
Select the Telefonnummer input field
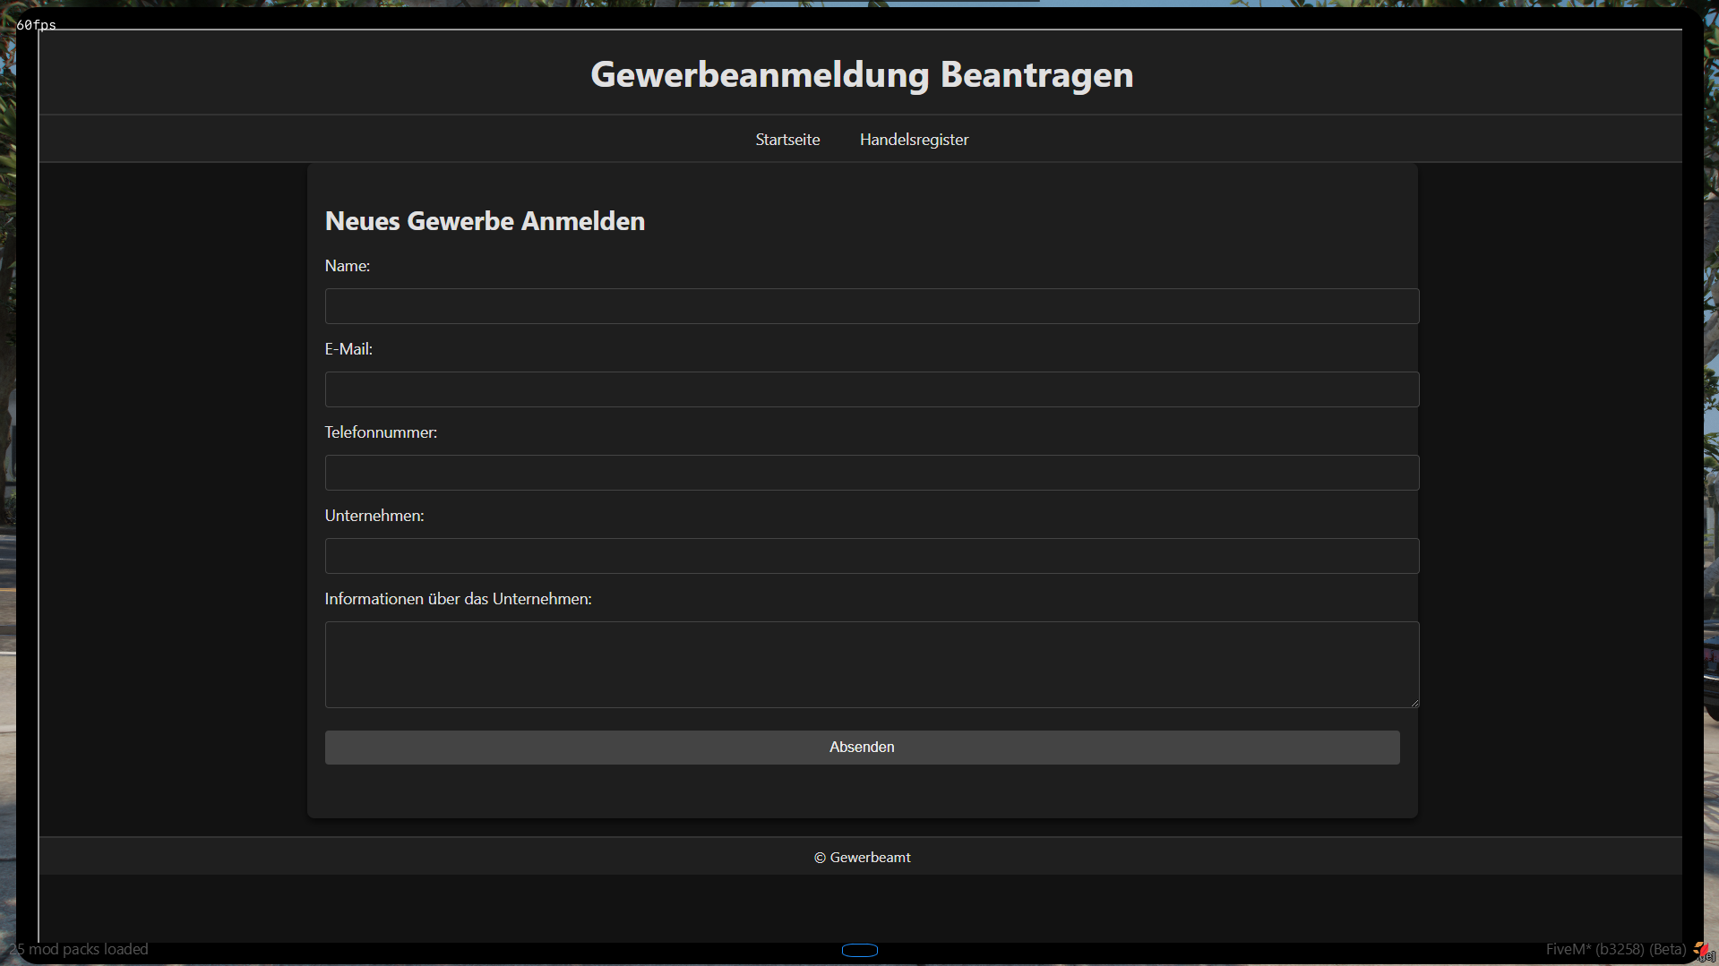(872, 473)
